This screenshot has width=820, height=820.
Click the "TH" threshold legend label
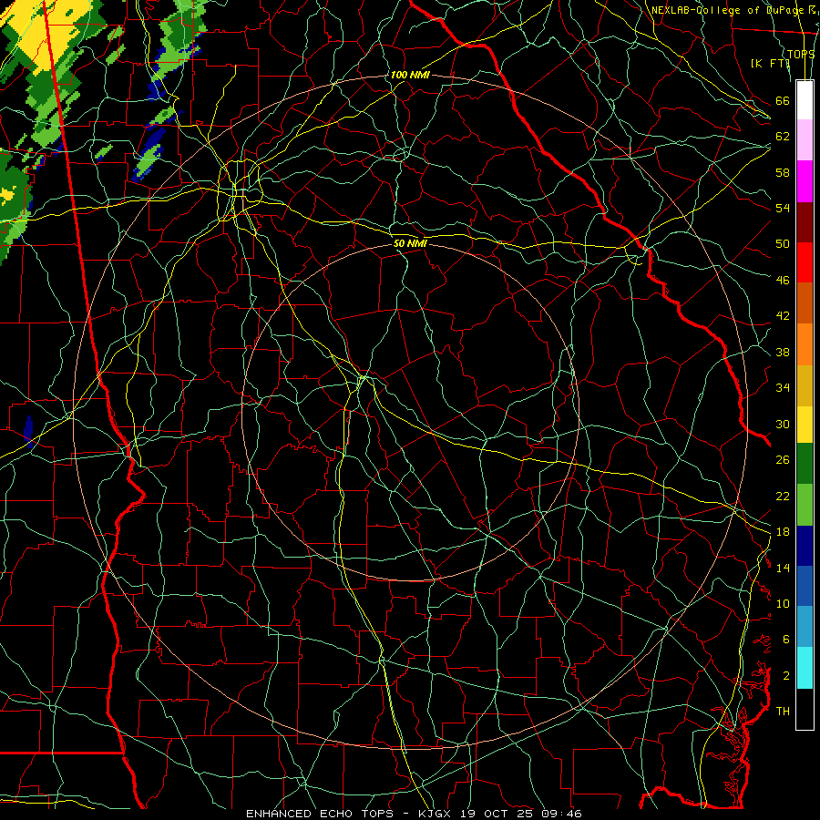tap(783, 712)
